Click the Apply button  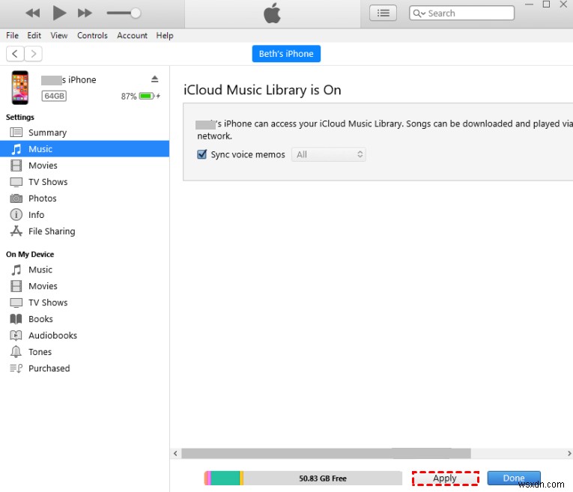[x=445, y=478]
